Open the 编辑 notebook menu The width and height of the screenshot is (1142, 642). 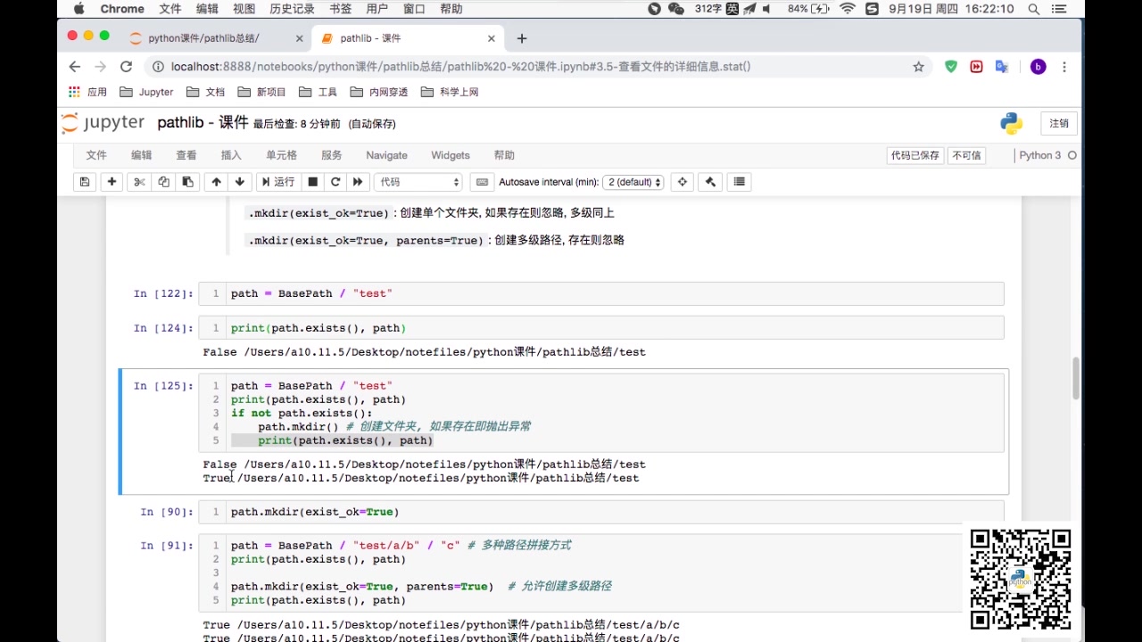tap(142, 155)
